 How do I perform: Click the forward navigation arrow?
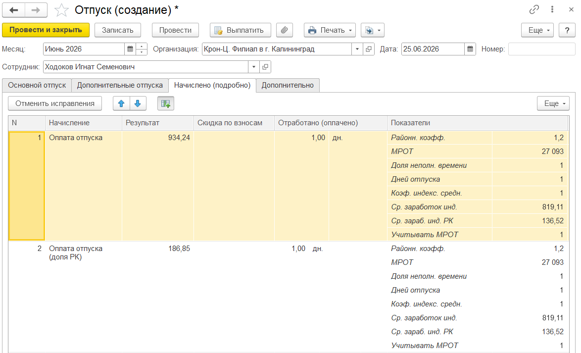(x=36, y=10)
